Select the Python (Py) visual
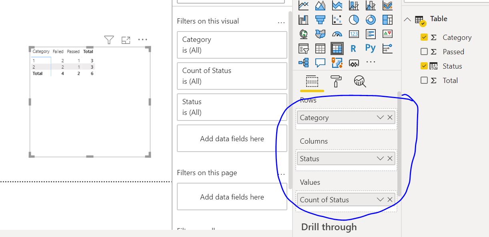This screenshot has height=237, width=489. (371, 48)
